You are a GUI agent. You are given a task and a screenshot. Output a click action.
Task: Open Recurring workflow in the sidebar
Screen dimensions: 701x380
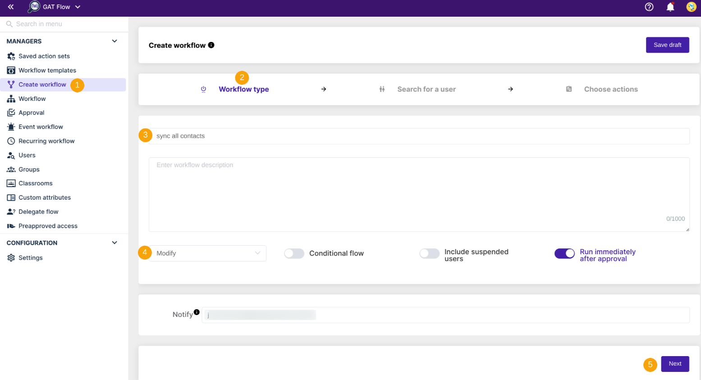pos(46,141)
